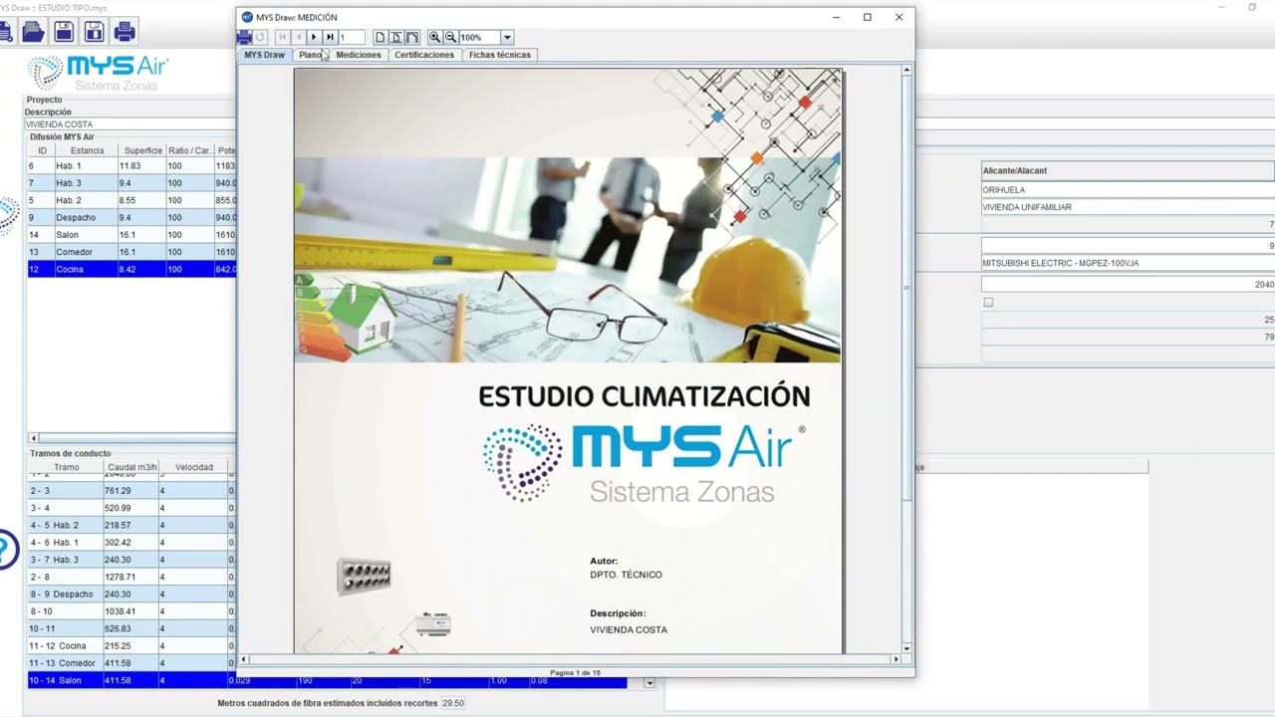Zoom out on the report preview

point(450,37)
